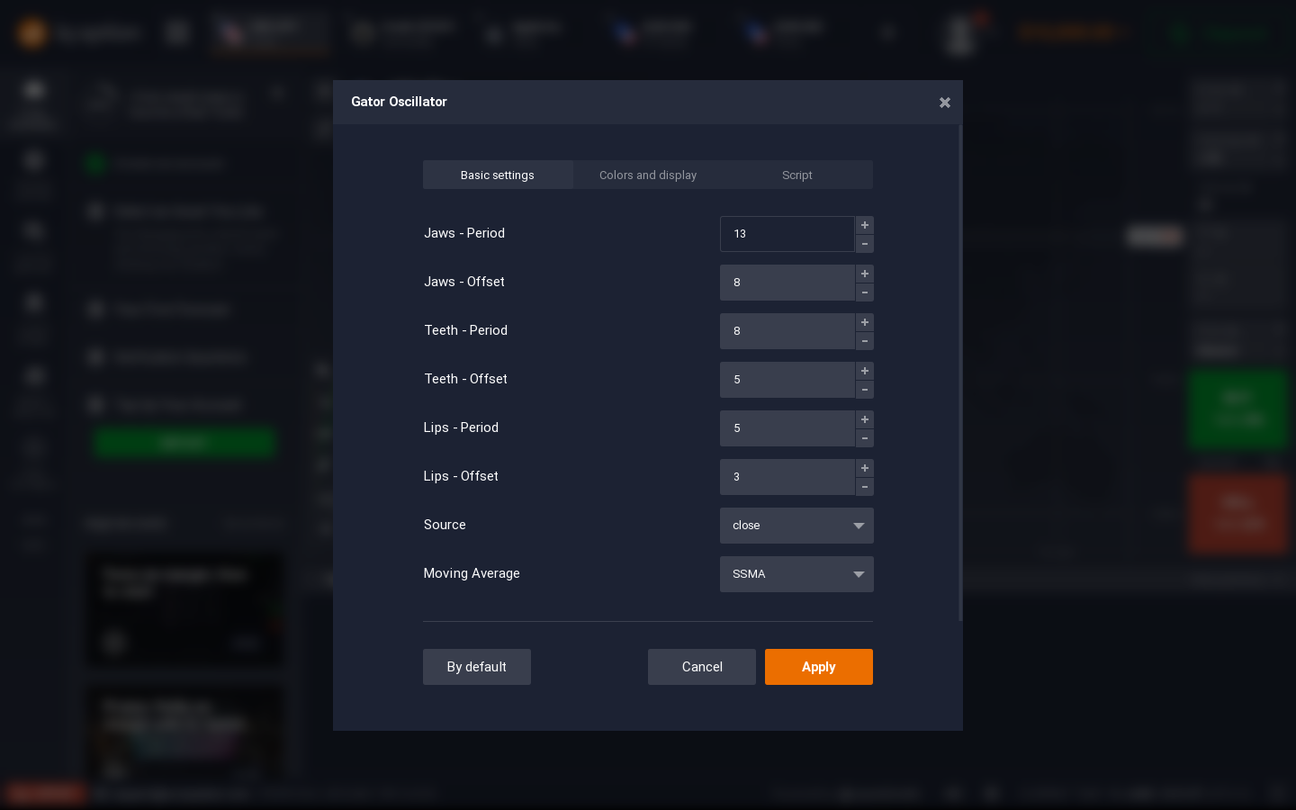Decrease Teeth - Offset value

865,390
